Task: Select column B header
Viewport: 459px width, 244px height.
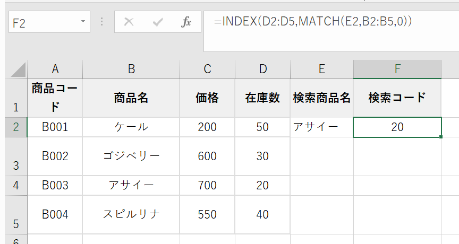Action: pyautogui.click(x=131, y=69)
